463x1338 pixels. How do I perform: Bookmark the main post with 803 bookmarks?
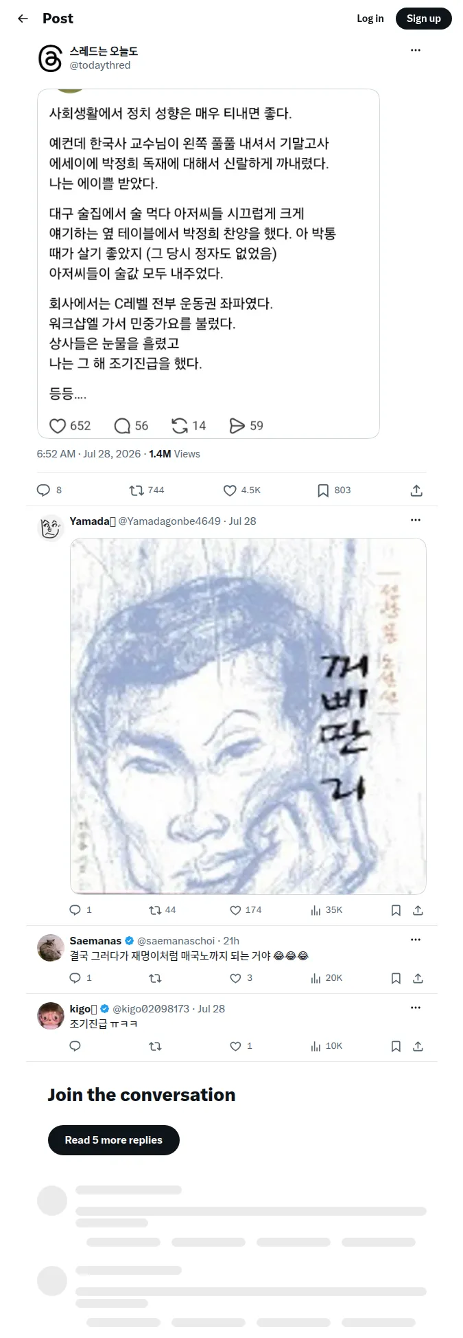coord(323,490)
